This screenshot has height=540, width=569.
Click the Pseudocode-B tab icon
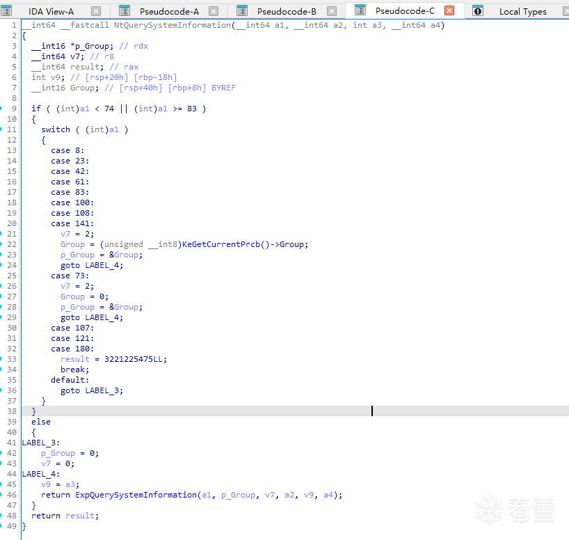242,11
